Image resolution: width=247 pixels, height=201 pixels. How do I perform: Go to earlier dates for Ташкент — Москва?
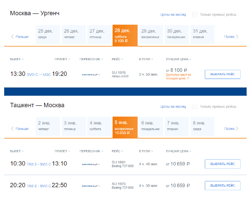[x=20, y=129]
